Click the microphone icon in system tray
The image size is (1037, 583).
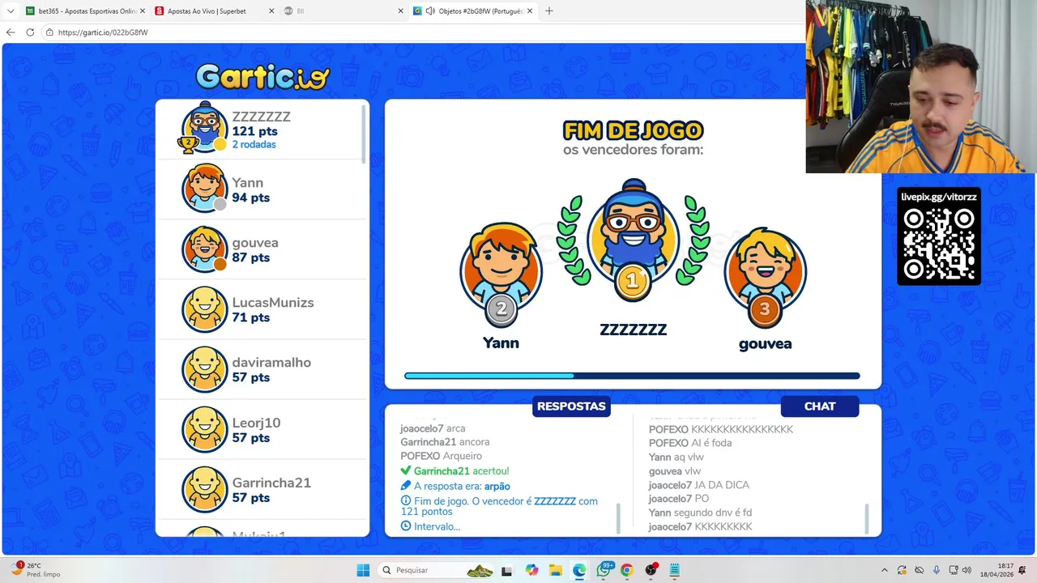(937, 570)
